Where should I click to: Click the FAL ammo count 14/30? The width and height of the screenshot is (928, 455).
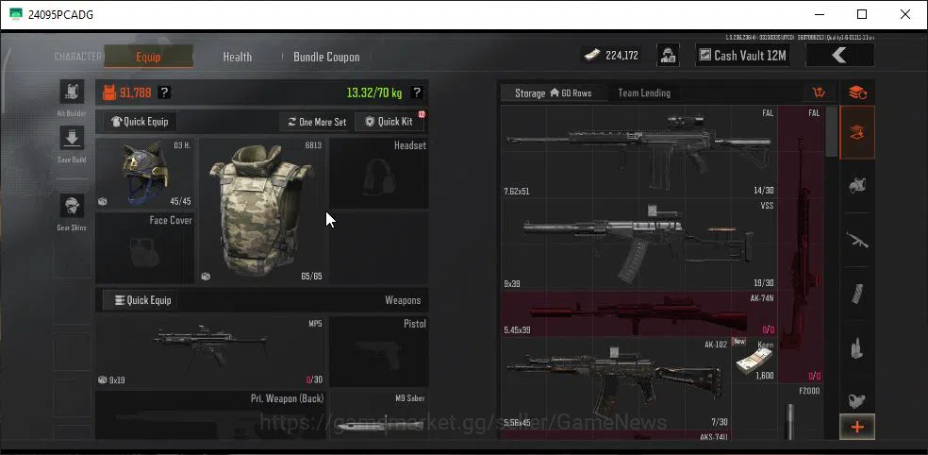762,191
